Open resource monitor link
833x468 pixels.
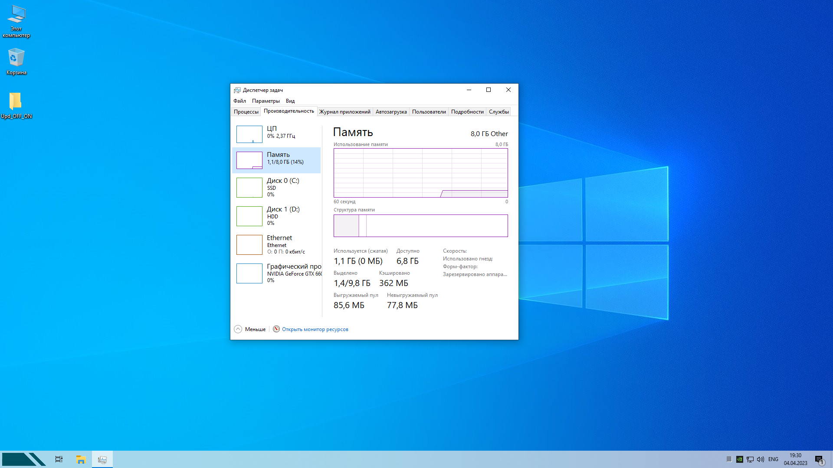[x=315, y=329]
